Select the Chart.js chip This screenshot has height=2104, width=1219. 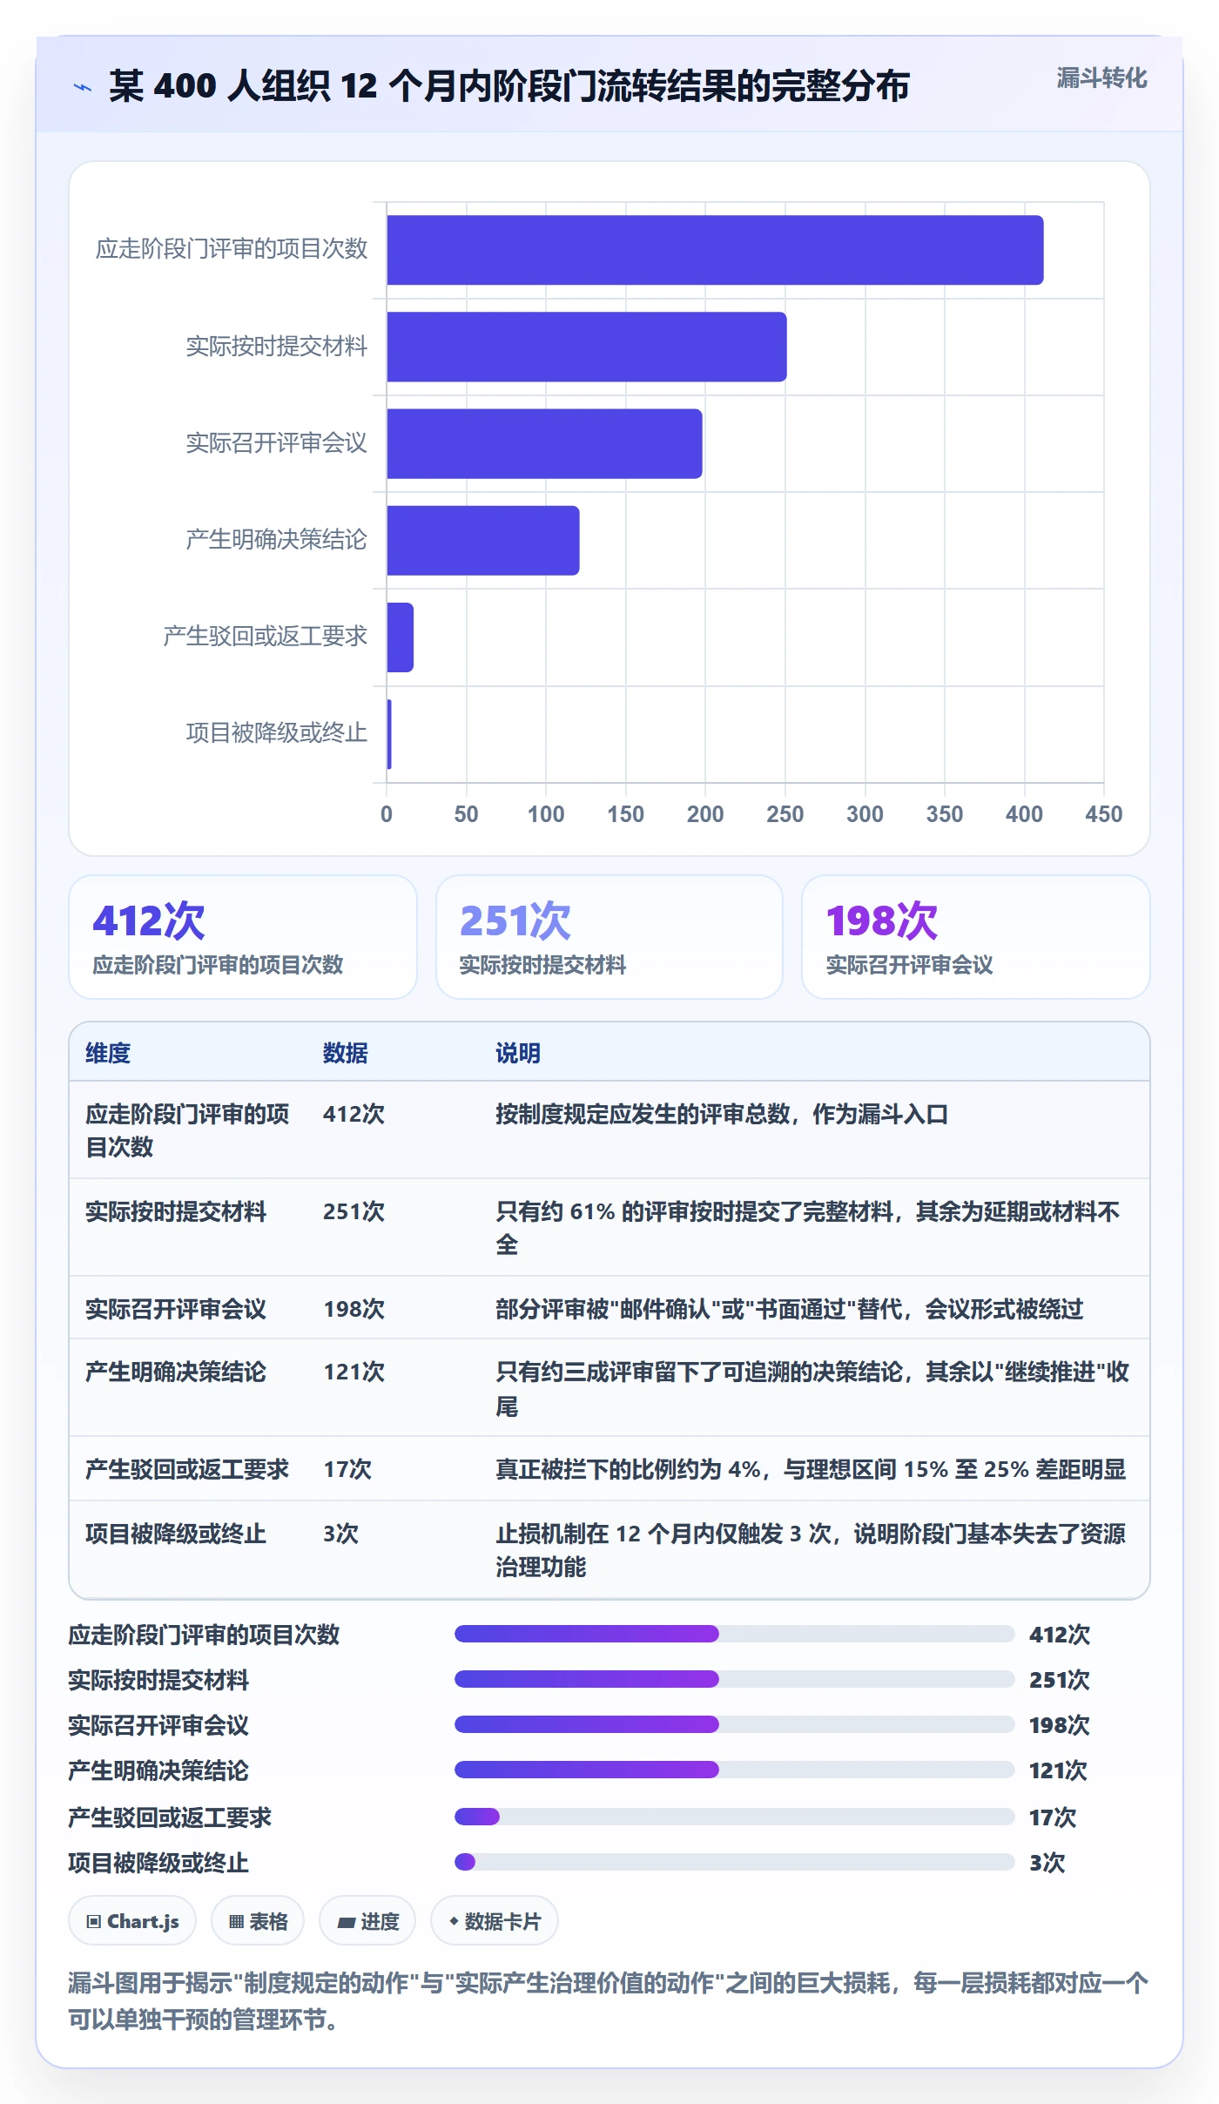click(132, 1920)
